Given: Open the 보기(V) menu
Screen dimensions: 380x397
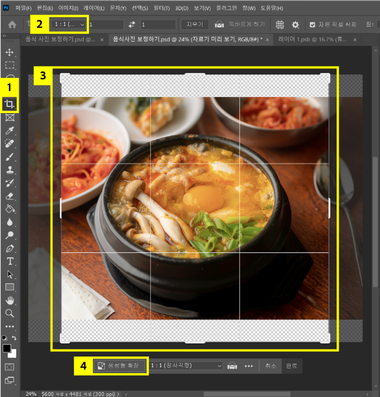Looking at the screenshot, I should (x=202, y=8).
